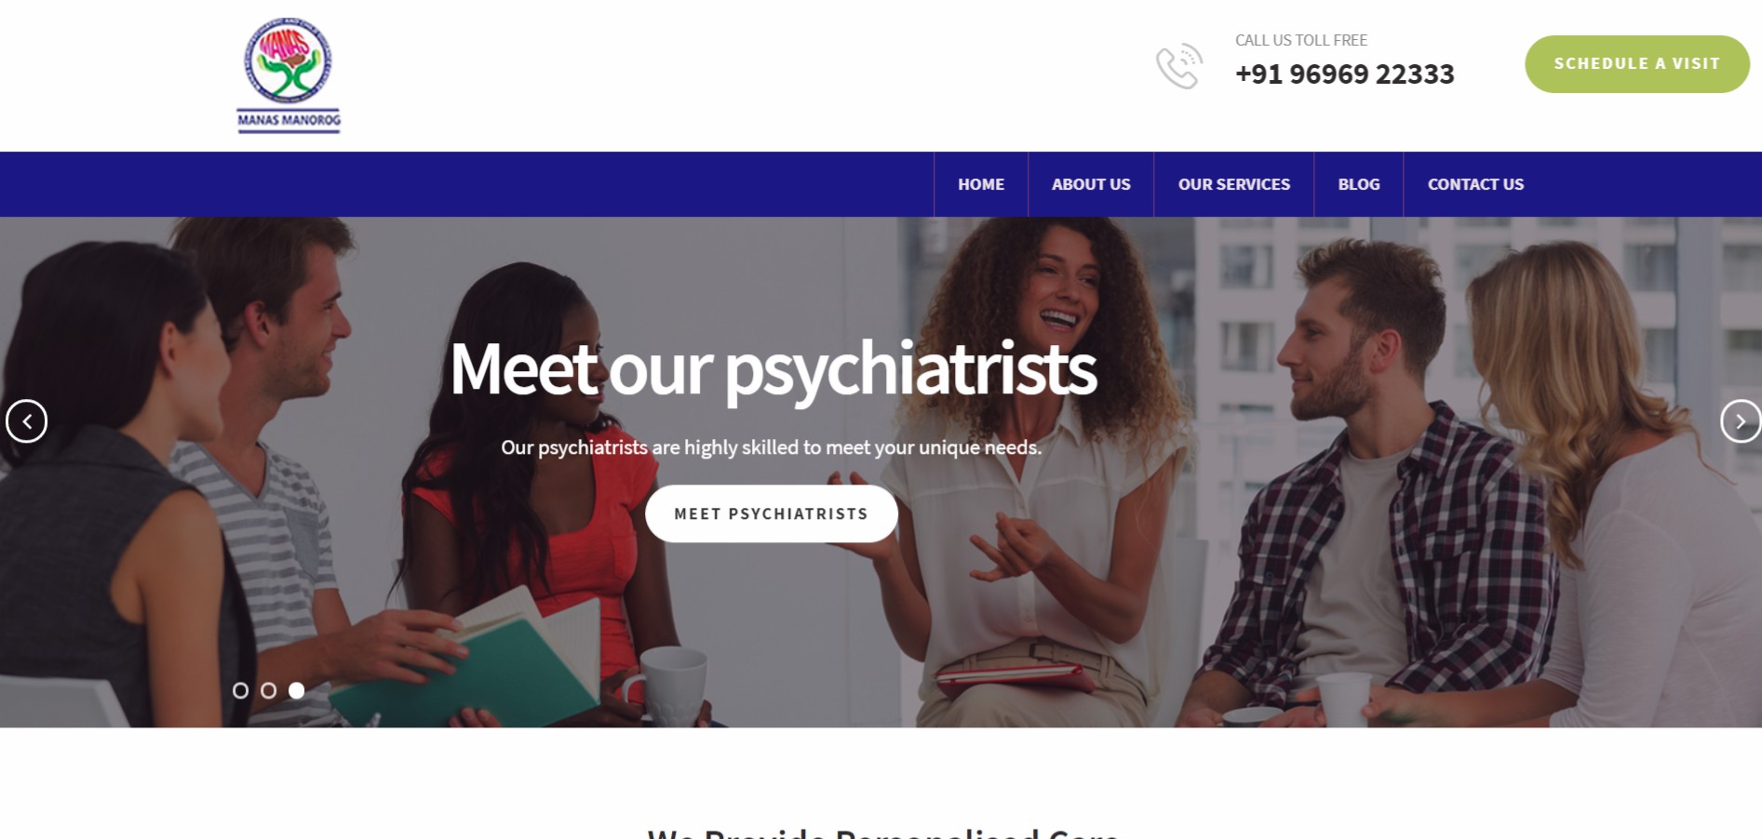Open the Home menu item
This screenshot has width=1762, height=839.
coord(981,184)
